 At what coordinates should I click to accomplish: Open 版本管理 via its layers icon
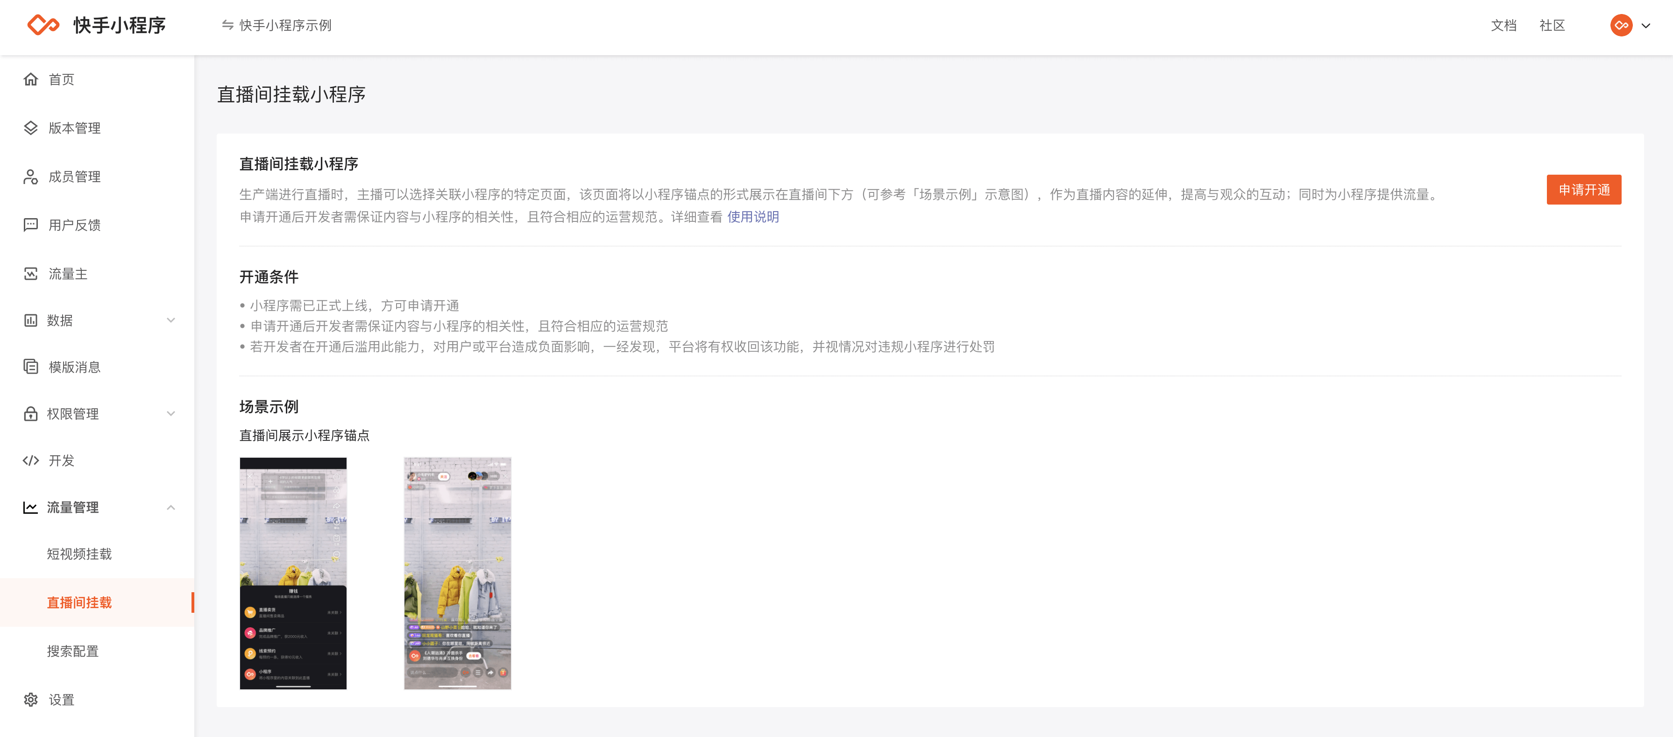(x=31, y=128)
